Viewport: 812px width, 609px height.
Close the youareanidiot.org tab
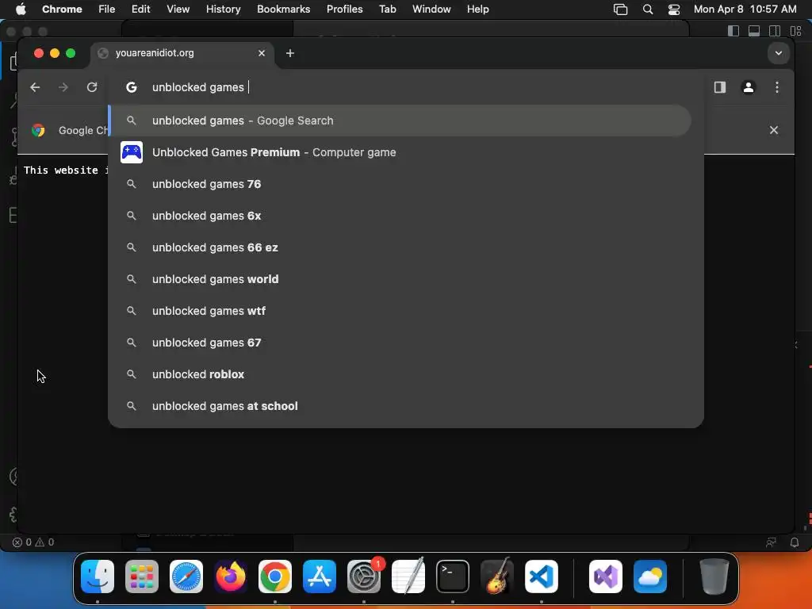[262, 53]
